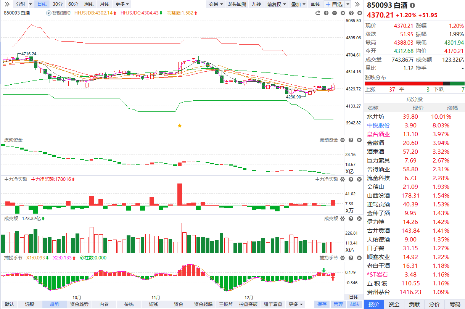Open help for the 主力净买额 indicator
This screenshot has height=309, width=465.
click(351, 179)
